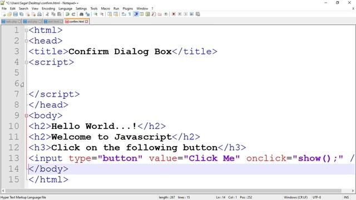Open the File menu
356x200 pixels.
click(4, 8)
